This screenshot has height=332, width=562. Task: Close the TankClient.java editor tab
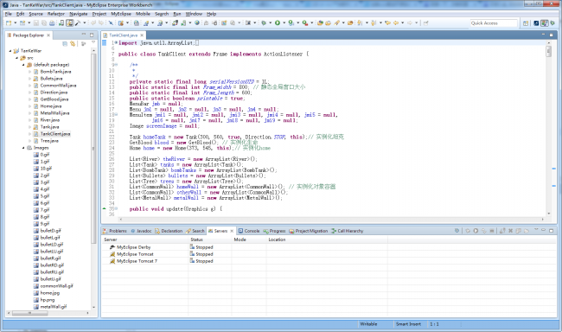click(142, 35)
